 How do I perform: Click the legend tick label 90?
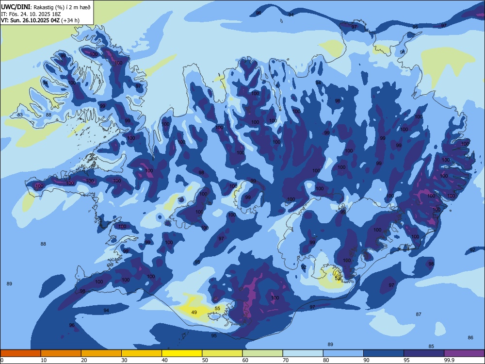[x=366, y=360]
